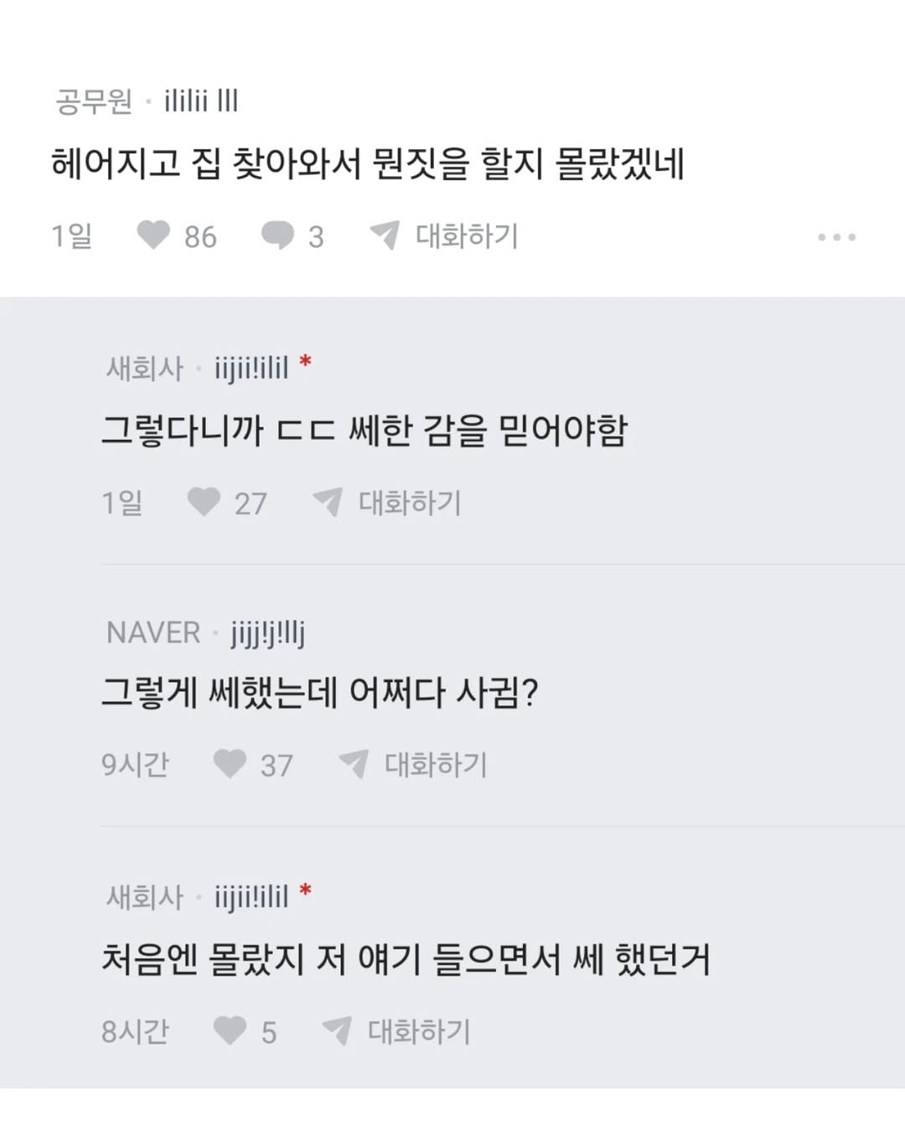Open the three-dot more options menu
This screenshot has height=1130, width=905.
pyautogui.click(x=836, y=237)
